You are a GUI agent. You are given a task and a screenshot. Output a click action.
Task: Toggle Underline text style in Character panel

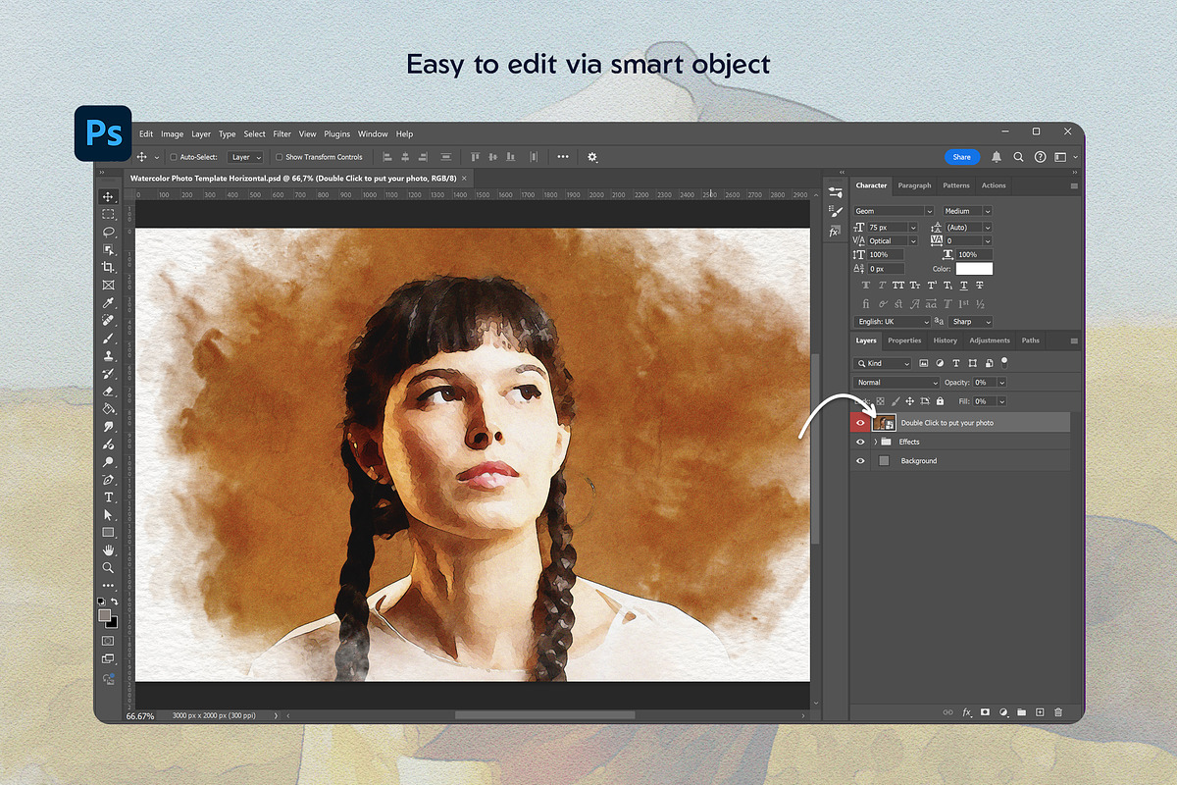(964, 286)
